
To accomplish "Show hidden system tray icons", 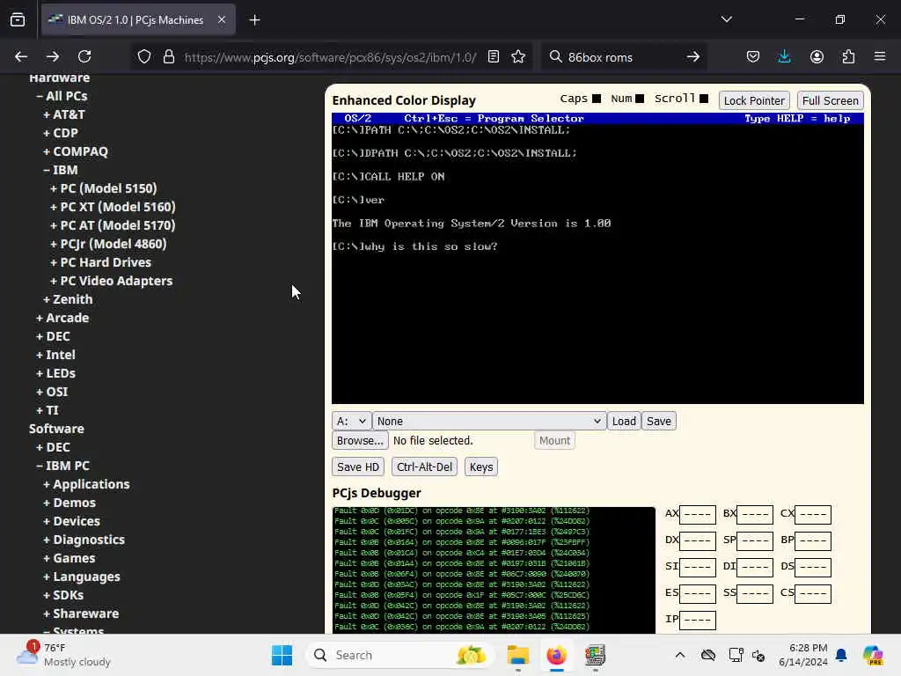I will pyautogui.click(x=680, y=655).
